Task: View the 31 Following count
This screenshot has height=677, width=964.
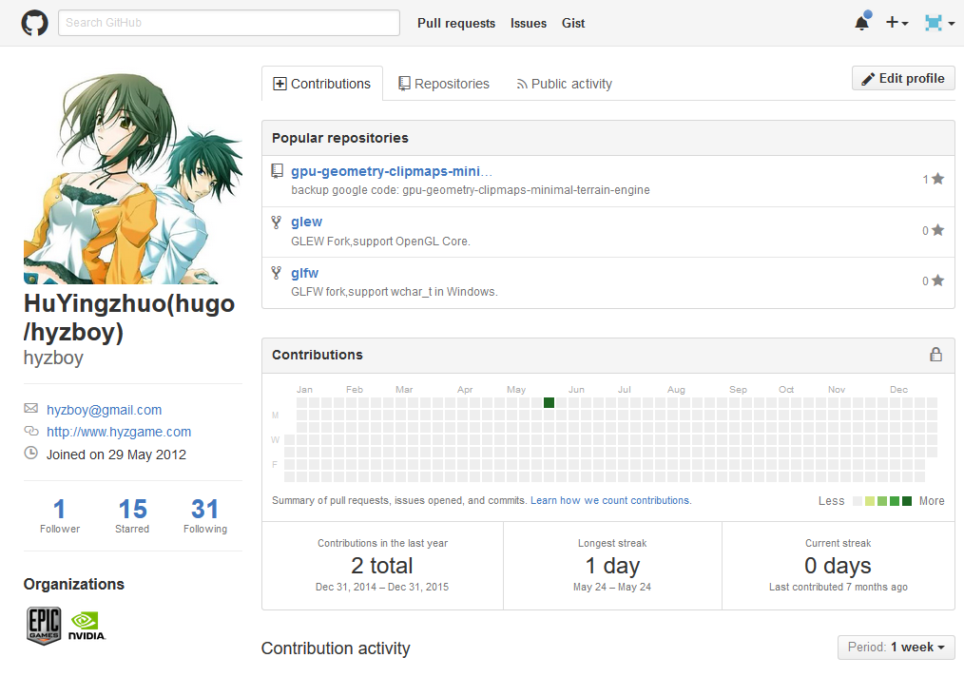Action: [204, 515]
